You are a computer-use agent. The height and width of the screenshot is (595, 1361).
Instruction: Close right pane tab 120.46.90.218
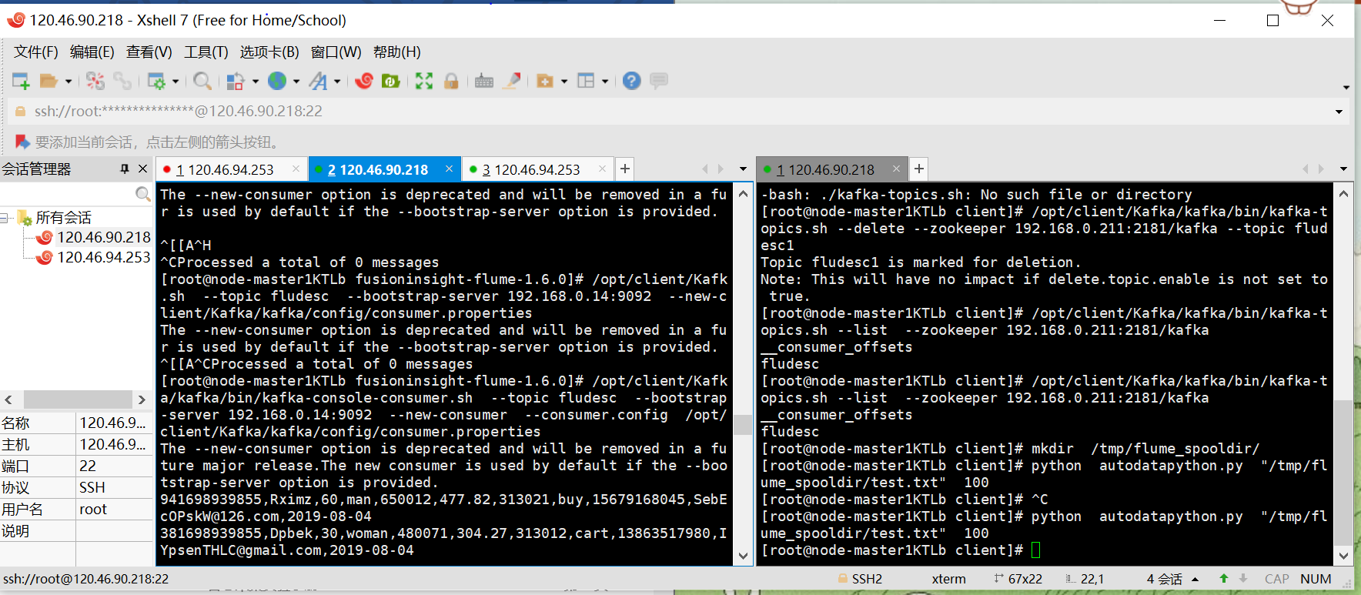(896, 169)
